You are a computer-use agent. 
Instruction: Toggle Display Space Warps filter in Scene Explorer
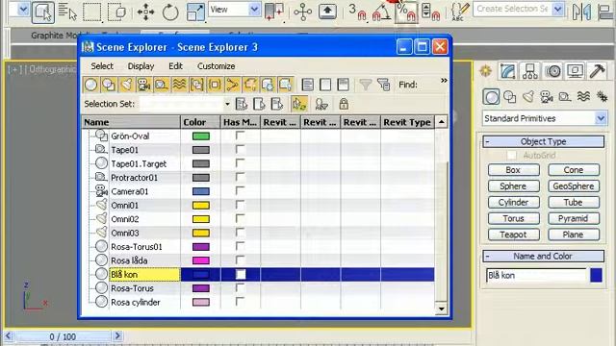(179, 85)
